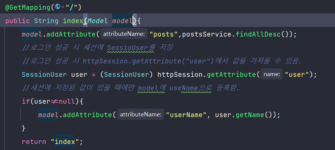
Task: Click the "userName" string literal
Action: point(186,115)
